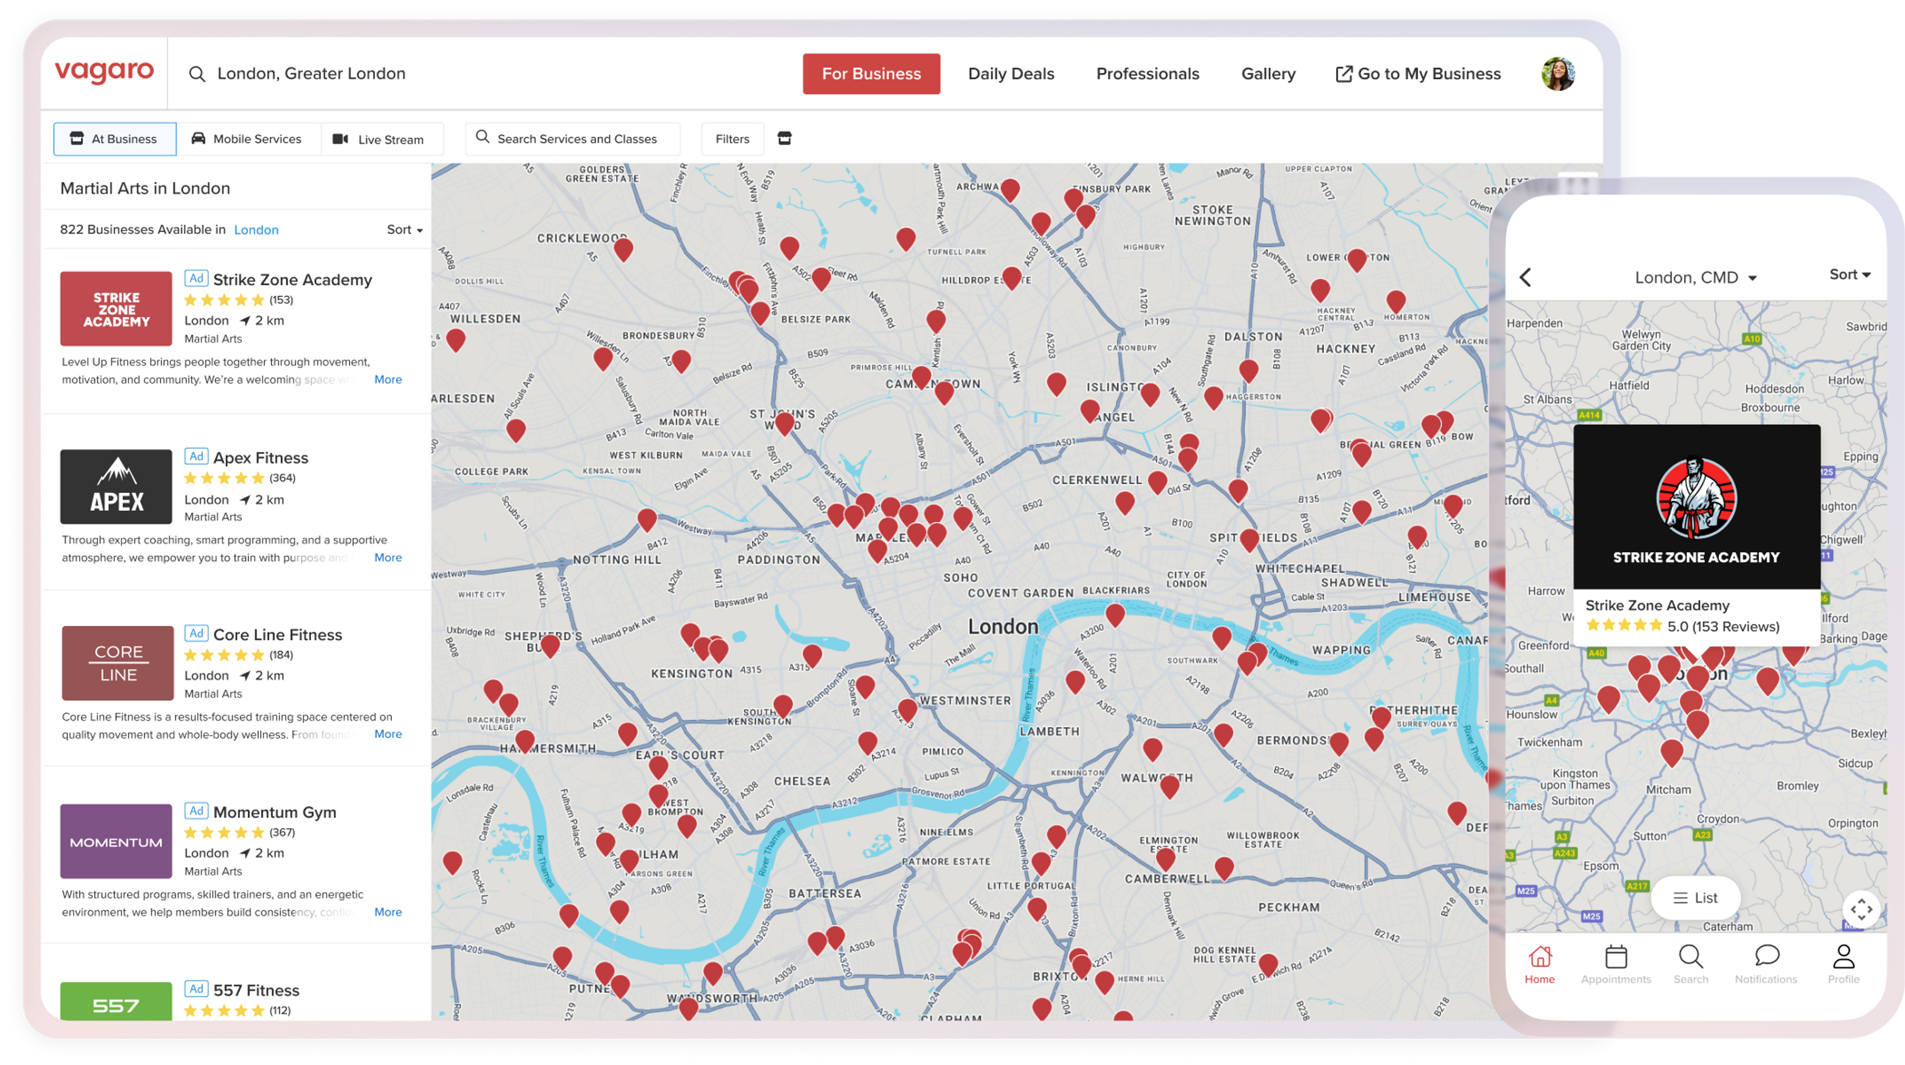This screenshot has height=1065, width=1905.
Task: Click the Ad badge for Core Line Fitness
Action: click(196, 633)
